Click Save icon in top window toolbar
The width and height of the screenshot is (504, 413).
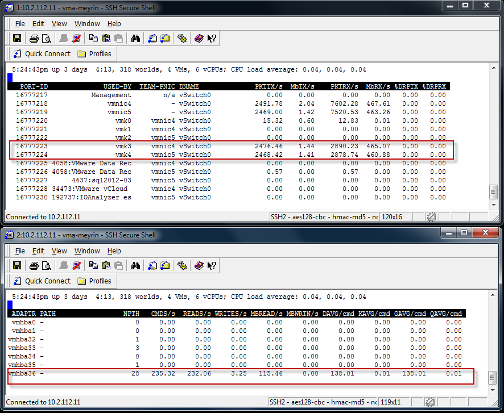(x=17, y=39)
